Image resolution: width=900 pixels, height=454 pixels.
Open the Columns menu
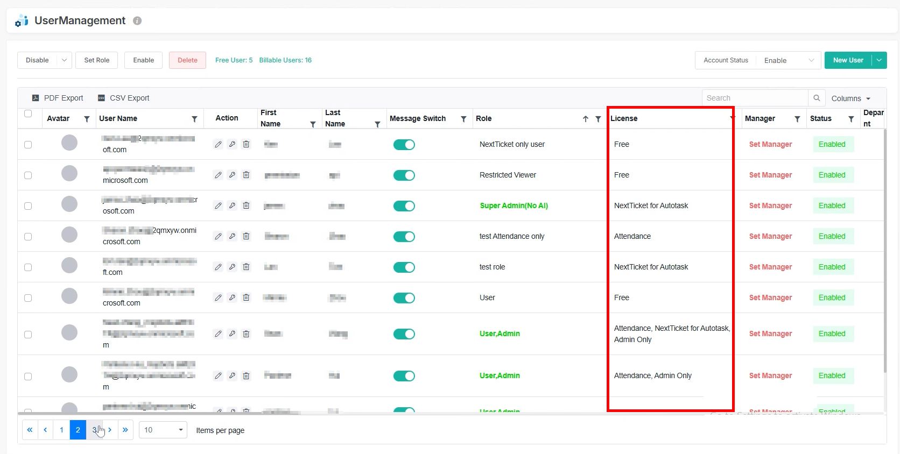(850, 98)
